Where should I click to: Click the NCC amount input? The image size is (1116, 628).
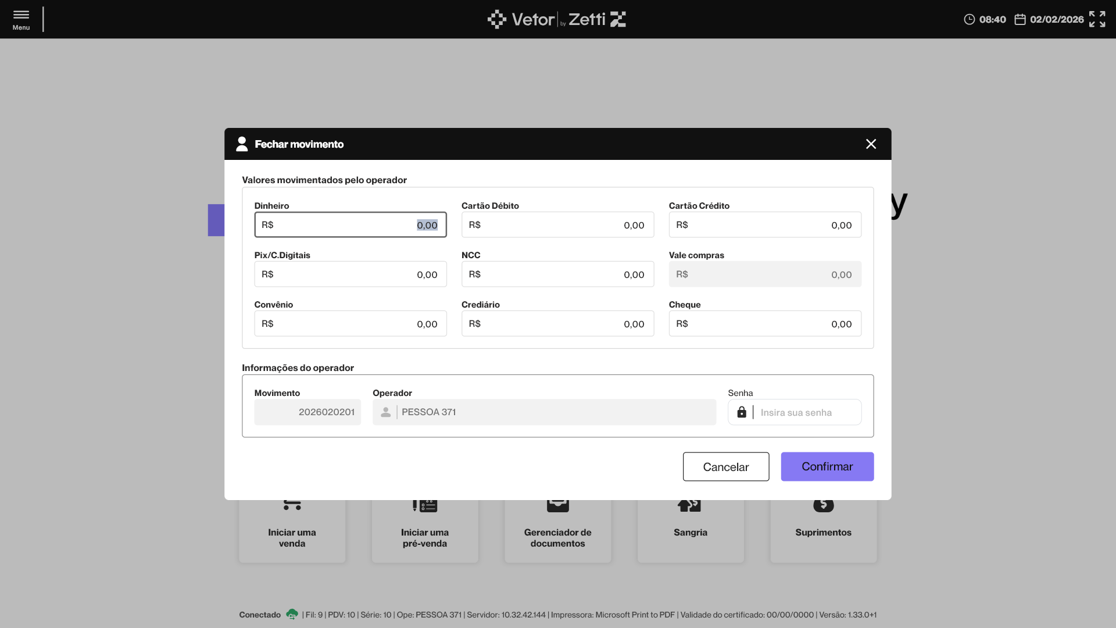click(x=557, y=274)
